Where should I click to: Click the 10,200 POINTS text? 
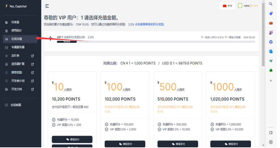pos(66,99)
